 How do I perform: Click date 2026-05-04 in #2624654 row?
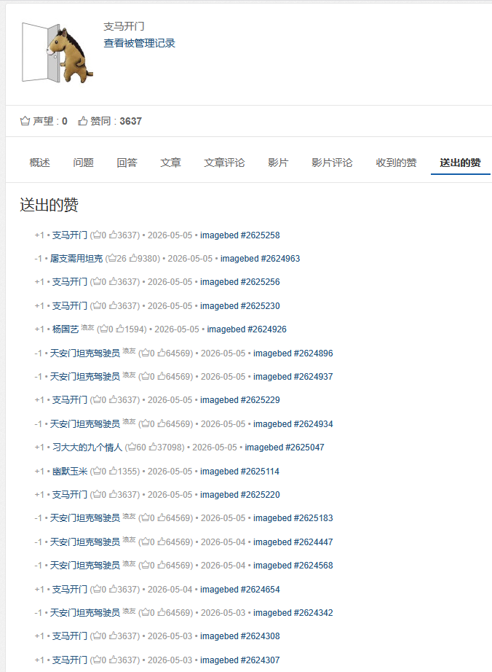(x=170, y=590)
